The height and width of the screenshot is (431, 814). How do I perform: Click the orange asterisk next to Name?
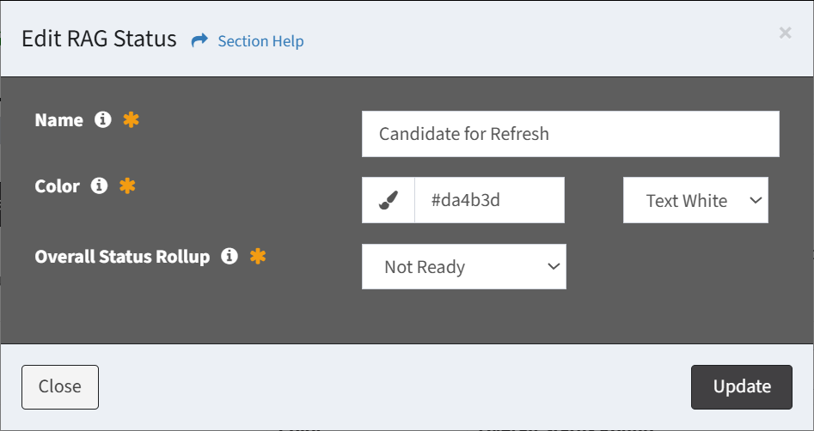pos(131,120)
